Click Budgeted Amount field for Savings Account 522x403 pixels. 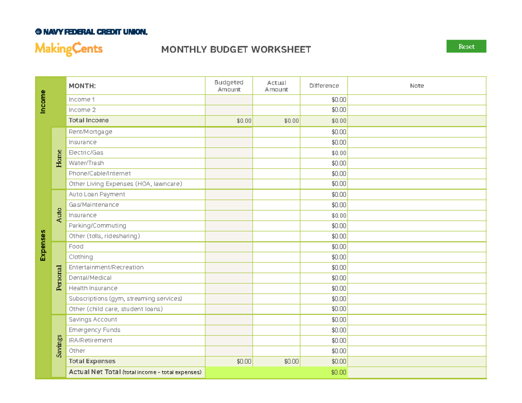point(229,320)
